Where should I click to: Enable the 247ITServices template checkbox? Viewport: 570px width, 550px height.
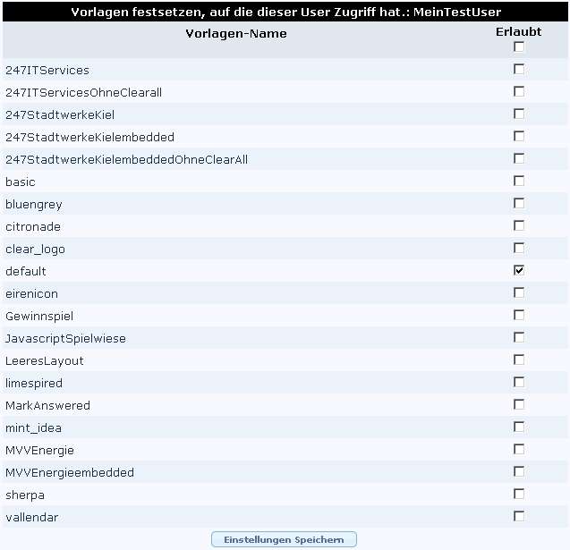(x=519, y=69)
